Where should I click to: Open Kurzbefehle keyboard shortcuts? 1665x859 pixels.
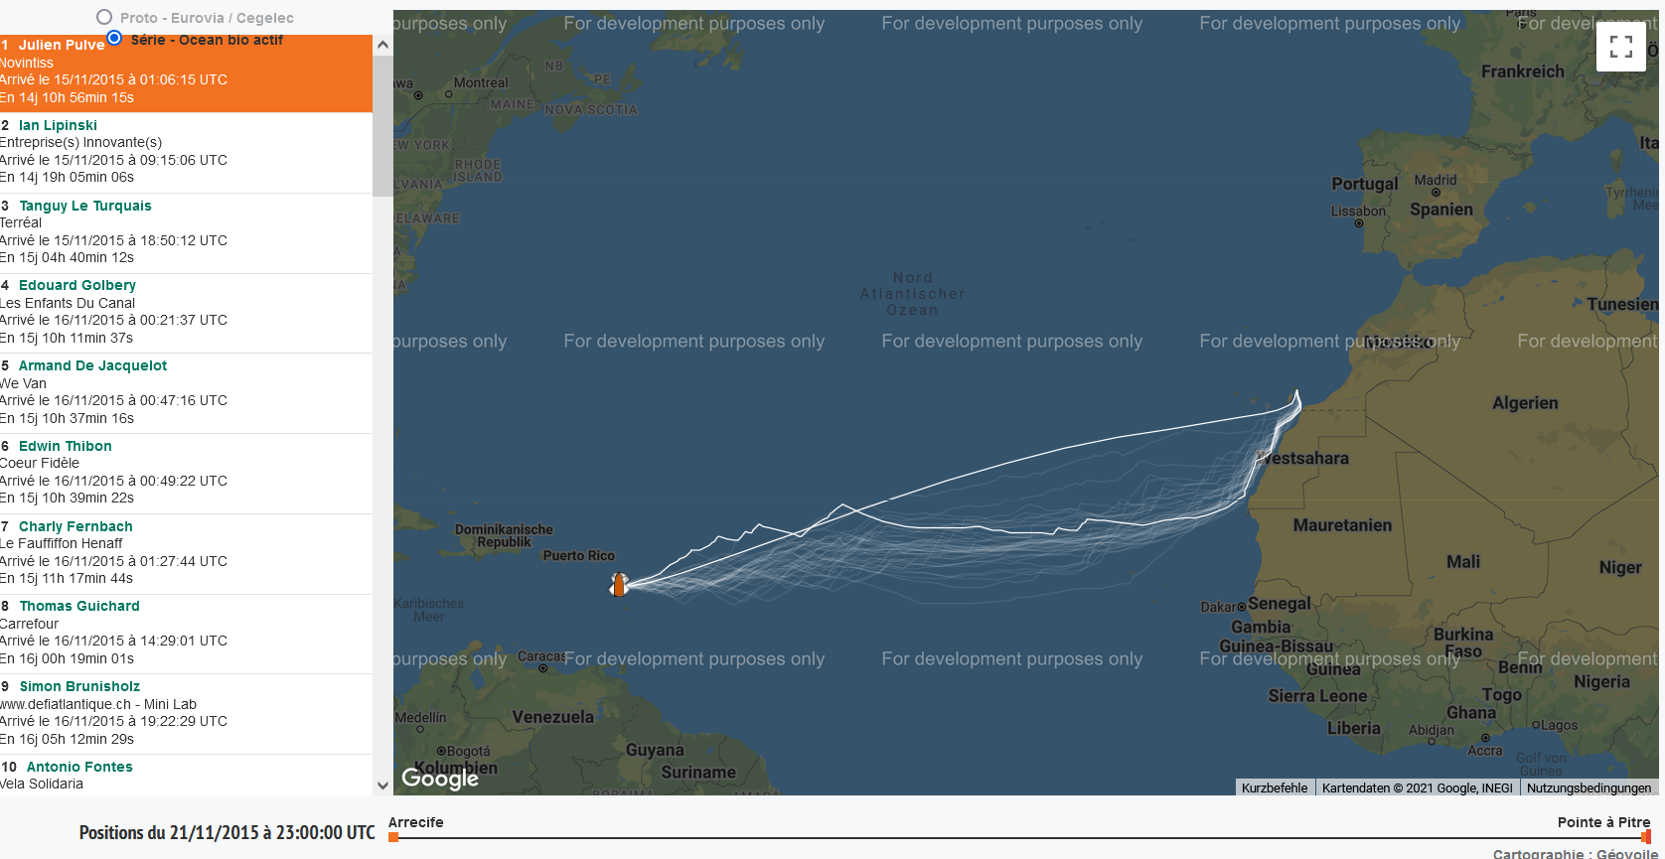coord(1275,787)
